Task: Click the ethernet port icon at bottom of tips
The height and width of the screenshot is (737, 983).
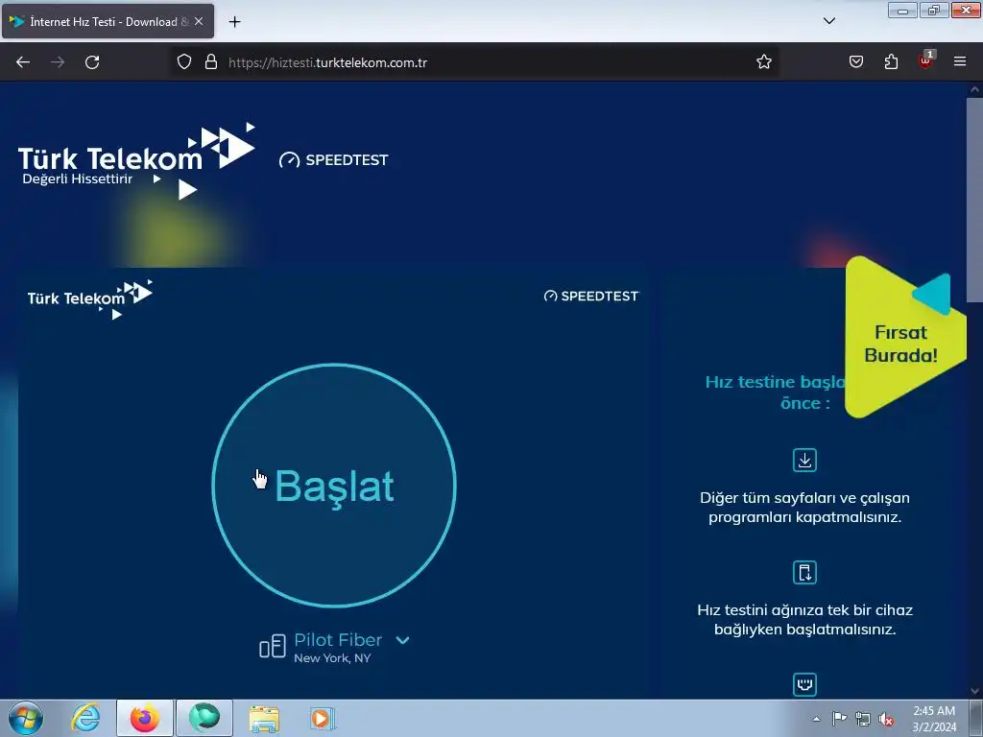Action: [x=804, y=684]
